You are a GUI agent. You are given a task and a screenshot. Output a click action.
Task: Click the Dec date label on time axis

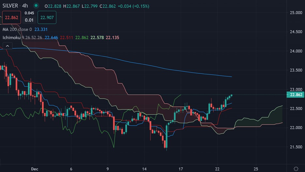click(35, 169)
